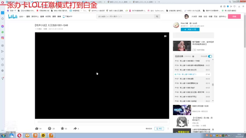The height and width of the screenshot is (138, 246).
Task: Expand the 主站 dropdown menu
Action: point(22,17)
